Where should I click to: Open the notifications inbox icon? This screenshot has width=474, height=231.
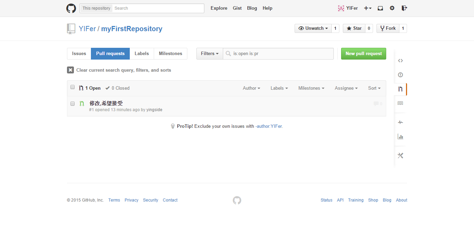pyautogui.click(x=380, y=8)
